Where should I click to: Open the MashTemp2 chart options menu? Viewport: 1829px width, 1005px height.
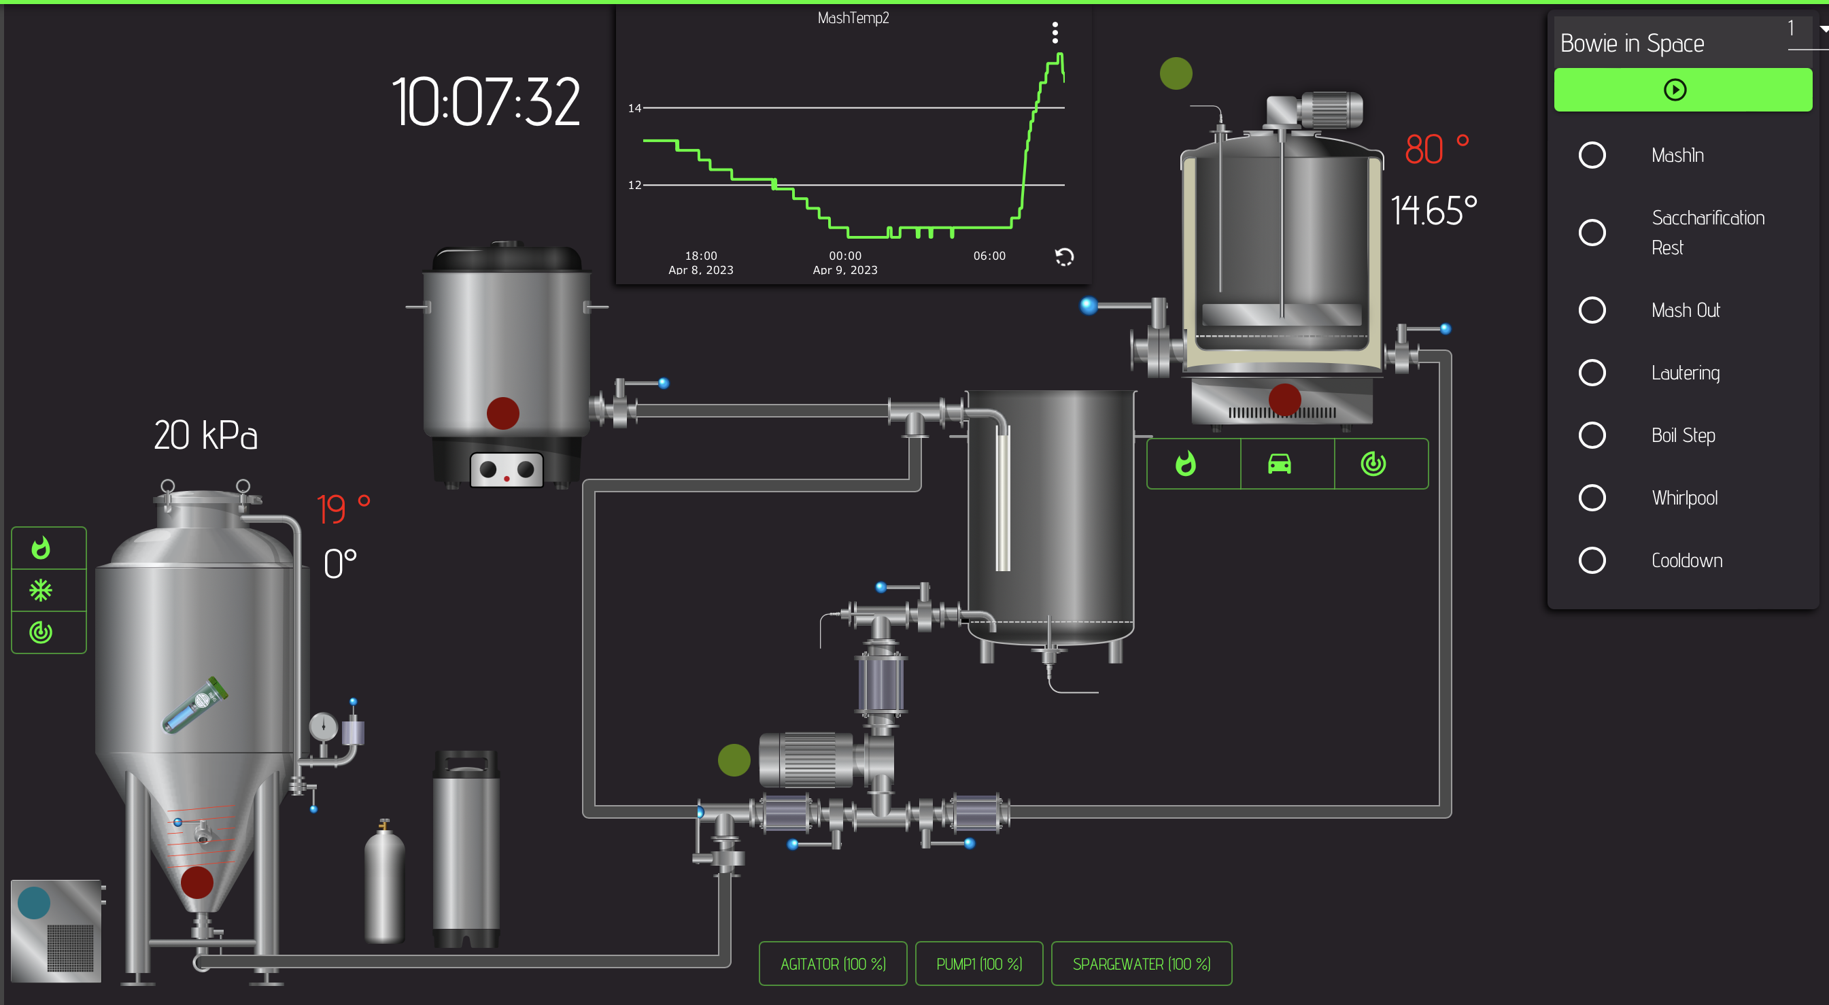tap(1055, 33)
